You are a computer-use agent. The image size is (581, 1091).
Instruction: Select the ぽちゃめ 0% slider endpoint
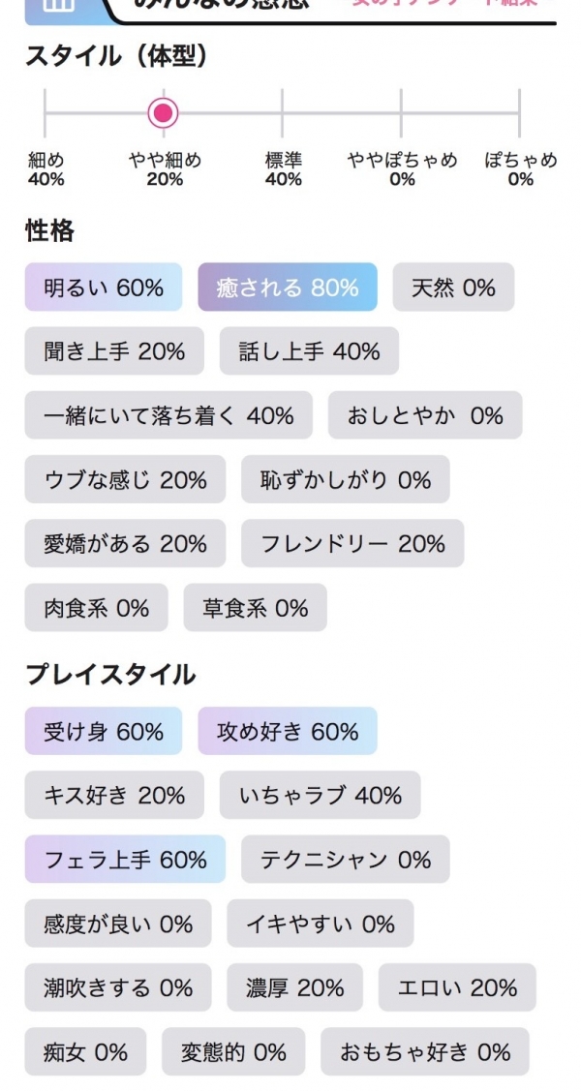click(x=519, y=113)
